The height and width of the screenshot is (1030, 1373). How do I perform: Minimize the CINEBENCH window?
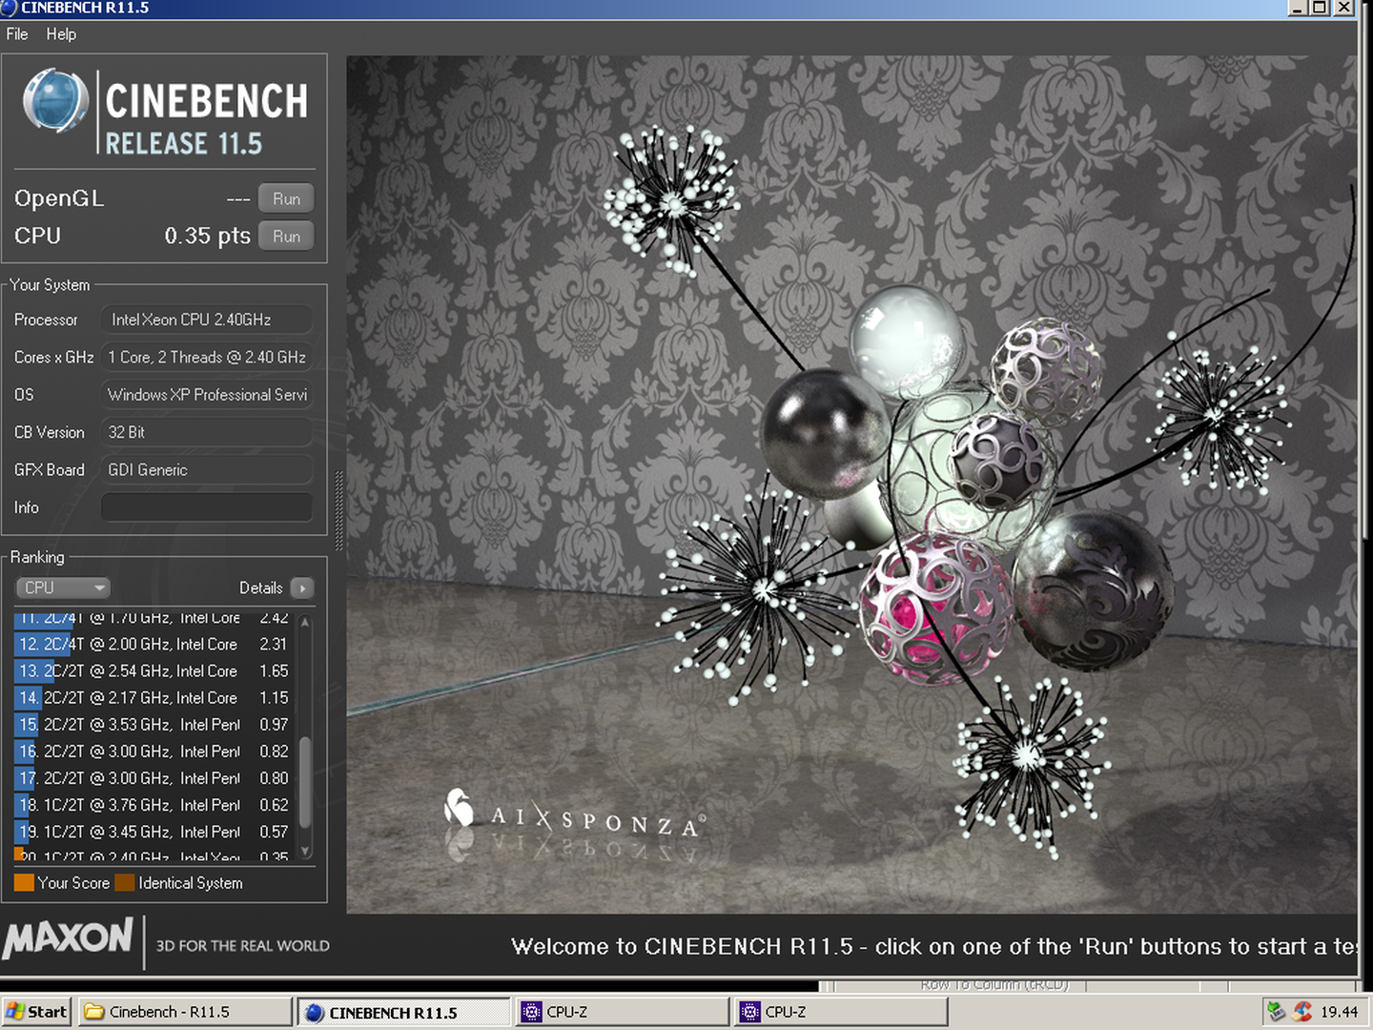pos(1298,8)
